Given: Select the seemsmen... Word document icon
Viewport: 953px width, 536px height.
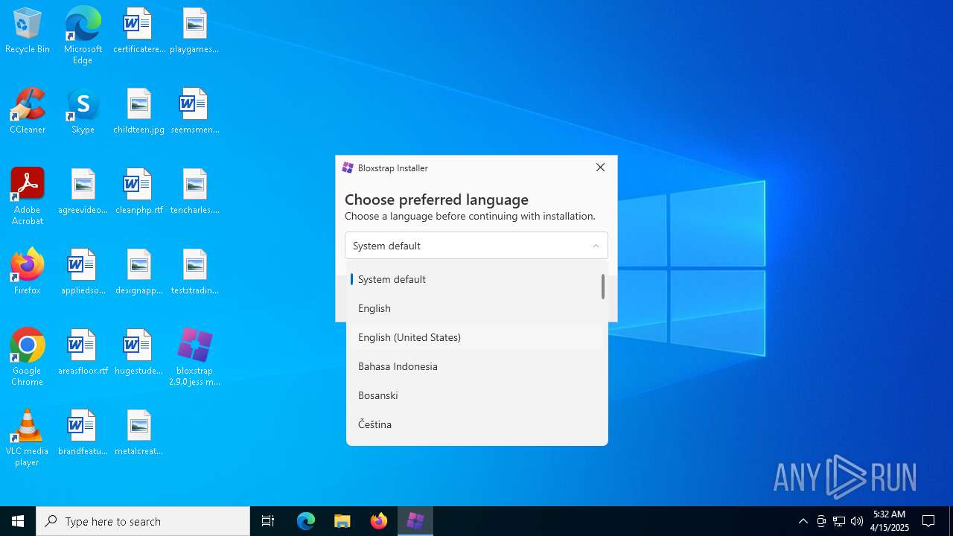Looking at the screenshot, I should click(194, 112).
